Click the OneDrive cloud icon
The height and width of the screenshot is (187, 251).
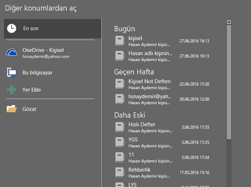click(x=12, y=52)
